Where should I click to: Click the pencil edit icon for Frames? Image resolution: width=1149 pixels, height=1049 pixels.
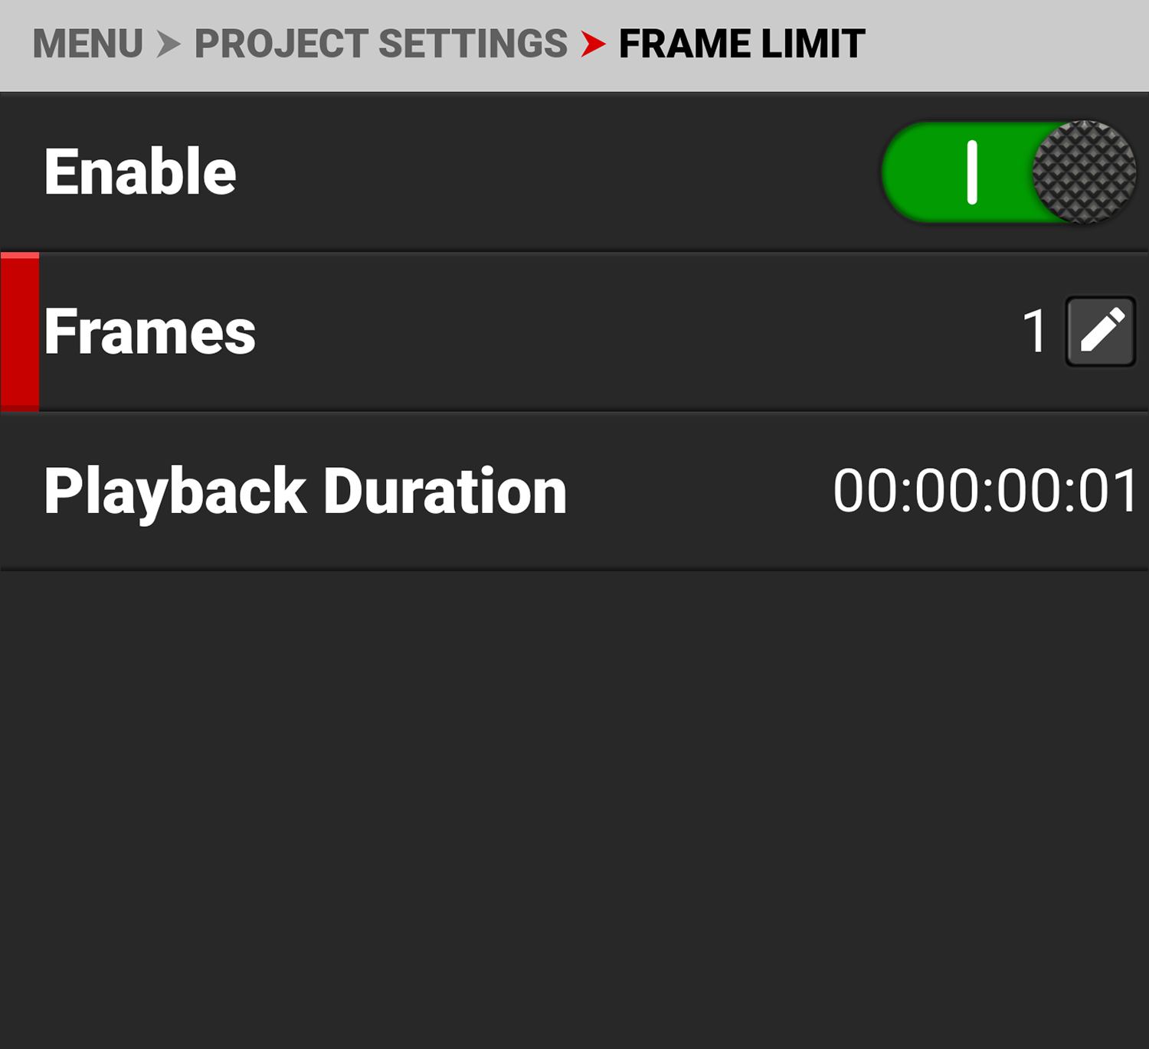coord(1100,332)
